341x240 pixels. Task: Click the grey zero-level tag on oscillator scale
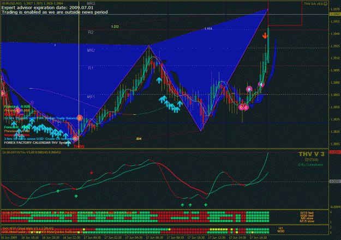pyautogui.click(x=335, y=181)
